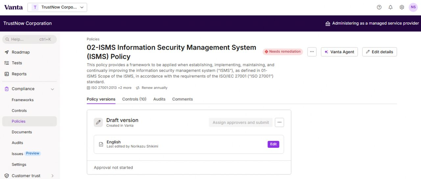Click the managed service provider building icon
The image size is (421, 179).
pos(328,24)
